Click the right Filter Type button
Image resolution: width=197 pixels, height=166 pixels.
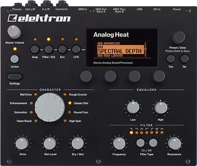point(153,143)
